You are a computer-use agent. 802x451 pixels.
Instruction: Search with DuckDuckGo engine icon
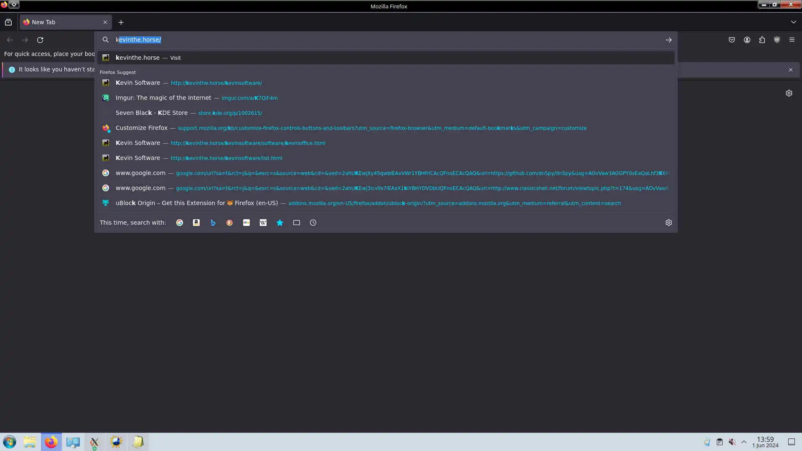(x=230, y=223)
